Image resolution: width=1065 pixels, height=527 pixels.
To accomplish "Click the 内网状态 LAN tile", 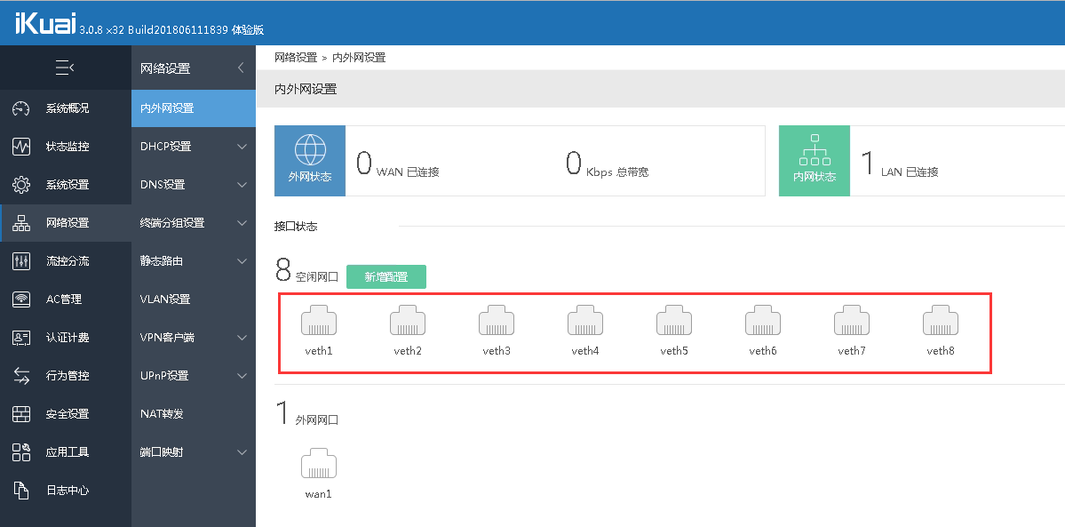I will pos(815,161).
